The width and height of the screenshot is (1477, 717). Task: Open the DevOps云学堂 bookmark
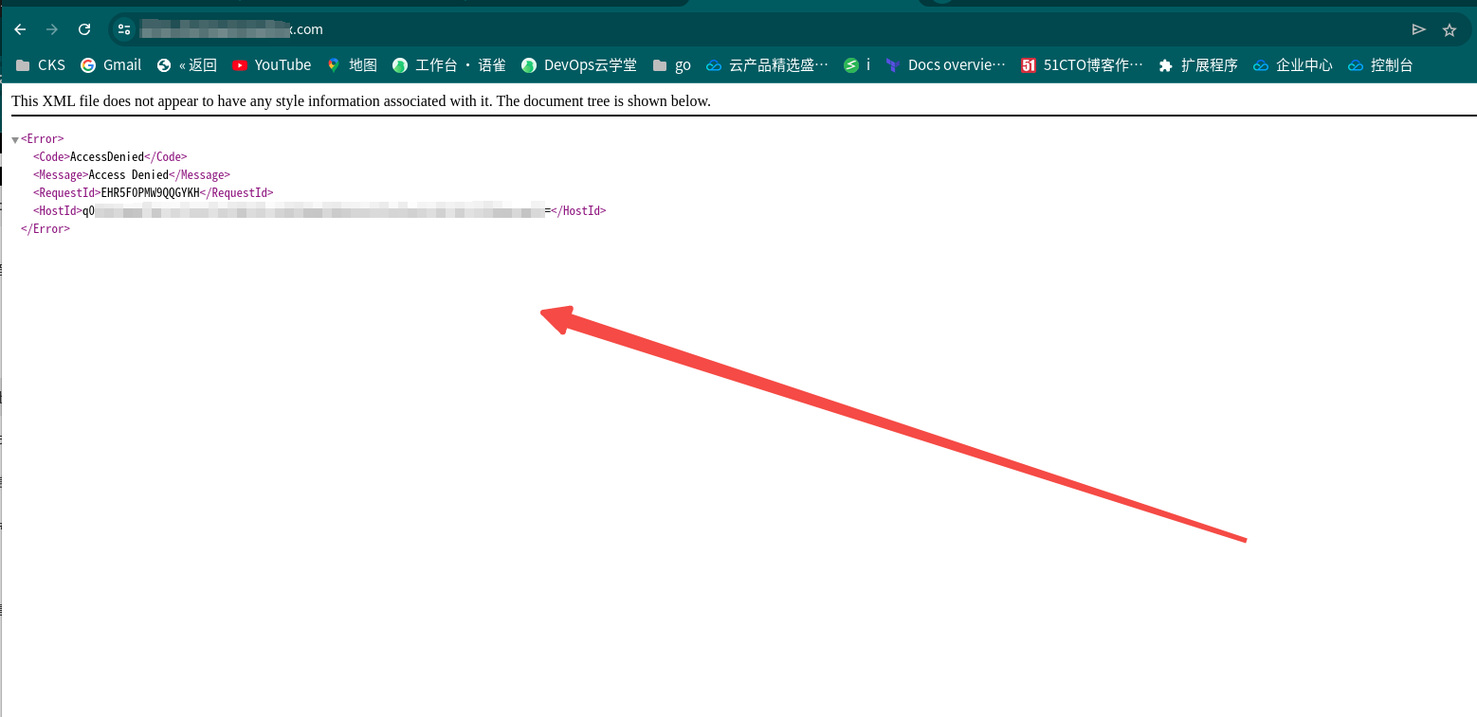click(578, 64)
